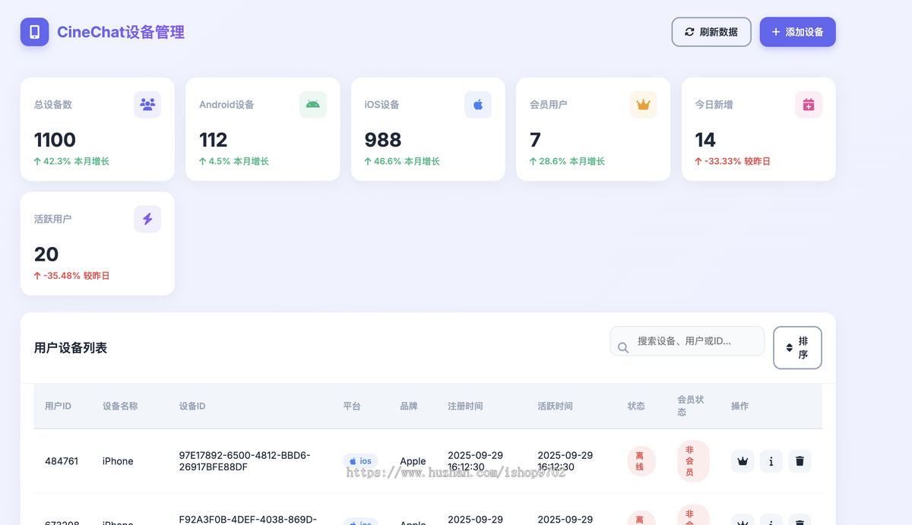The height and width of the screenshot is (525, 912).
Task: Click the 品牌 column header
Action: pyautogui.click(x=409, y=406)
